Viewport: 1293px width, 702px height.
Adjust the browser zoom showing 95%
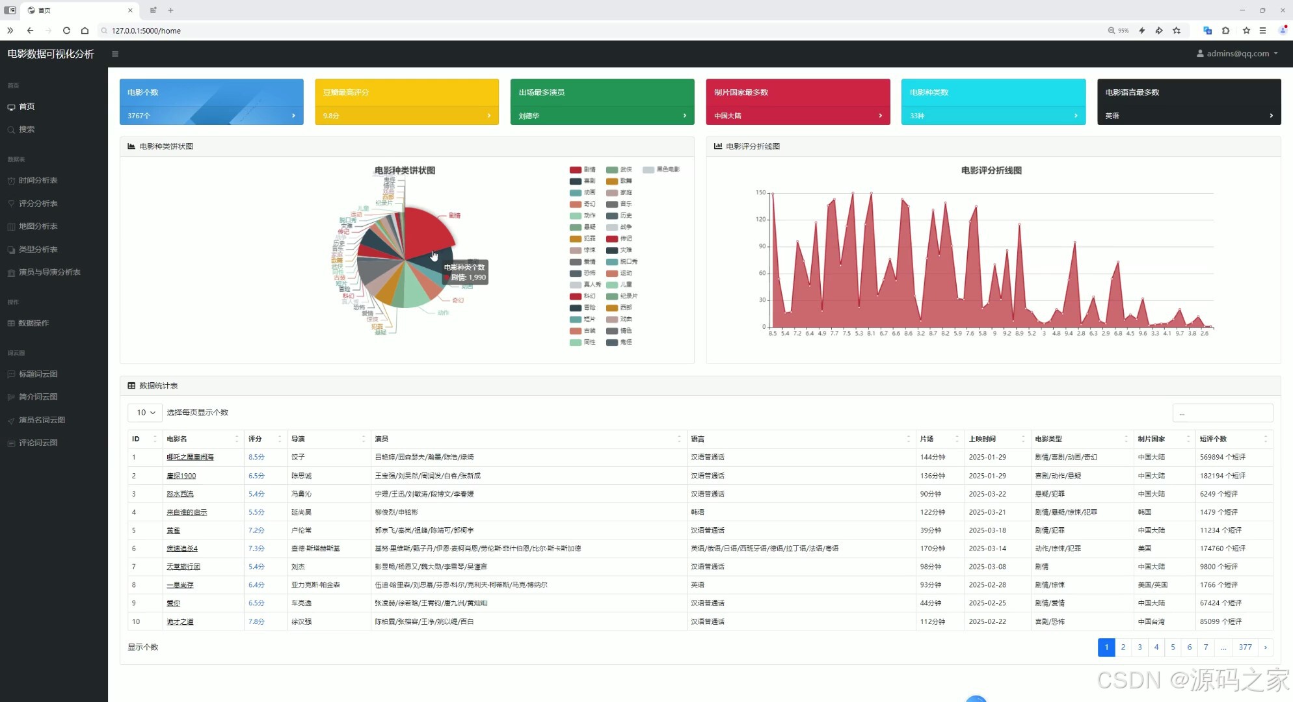[x=1117, y=31]
